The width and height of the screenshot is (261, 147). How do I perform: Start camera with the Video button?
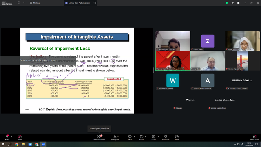click(20, 137)
